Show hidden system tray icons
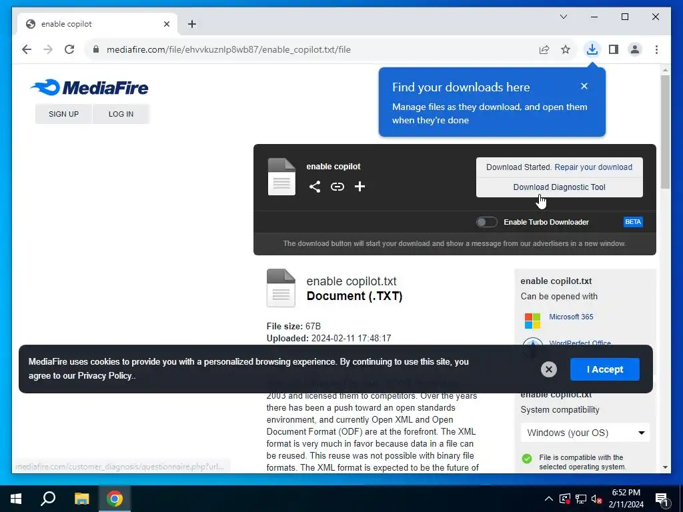 click(549, 499)
